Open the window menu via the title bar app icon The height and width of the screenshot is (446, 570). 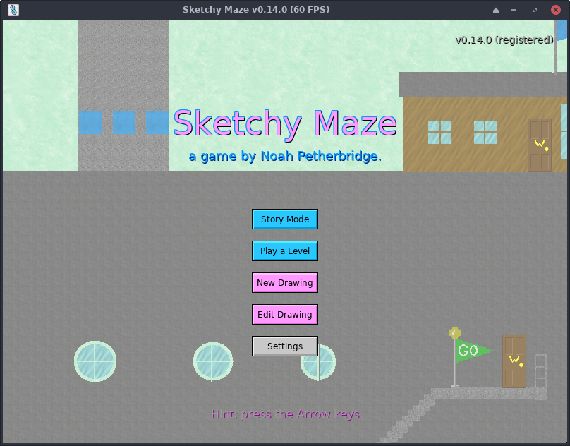(13, 9)
